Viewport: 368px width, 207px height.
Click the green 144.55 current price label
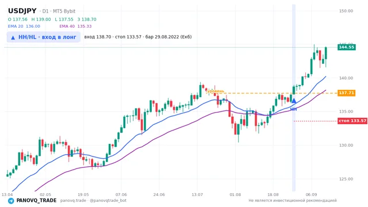pyautogui.click(x=346, y=47)
